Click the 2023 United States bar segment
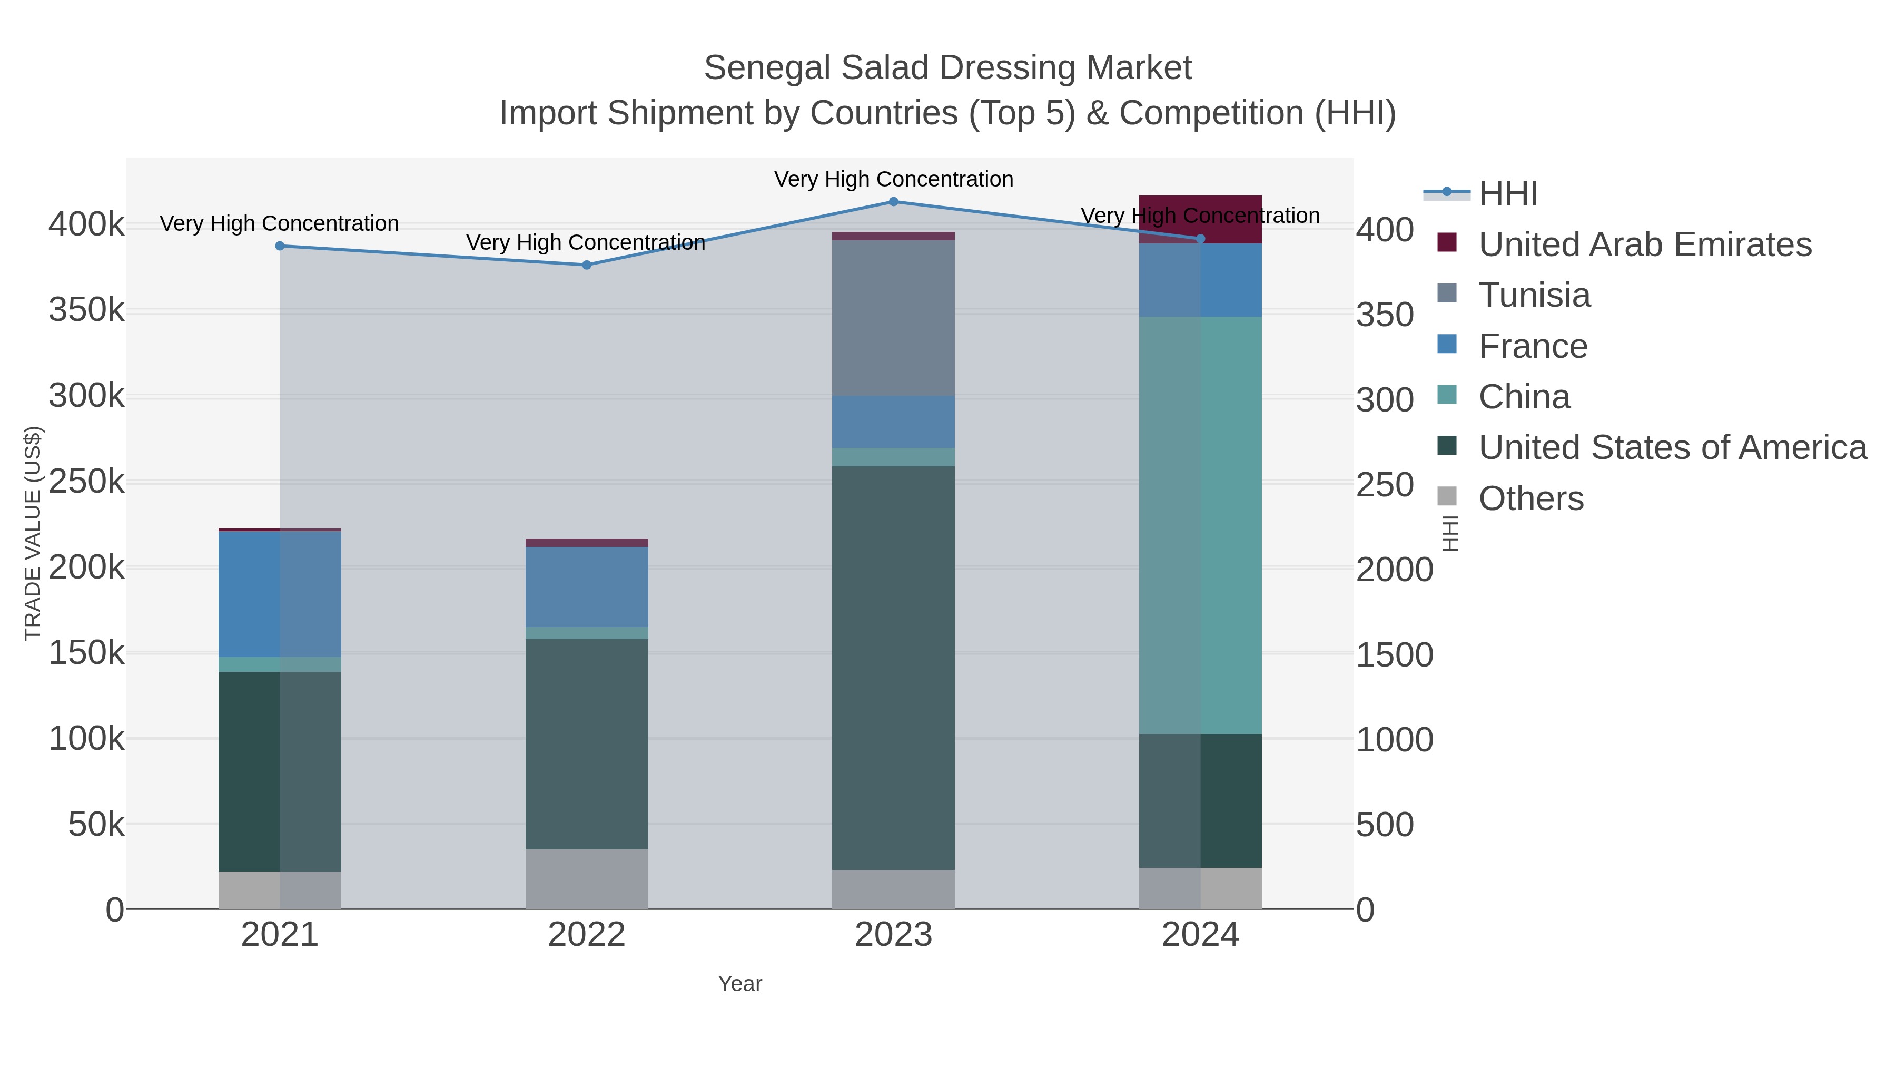The width and height of the screenshot is (1896, 1067). (894, 668)
